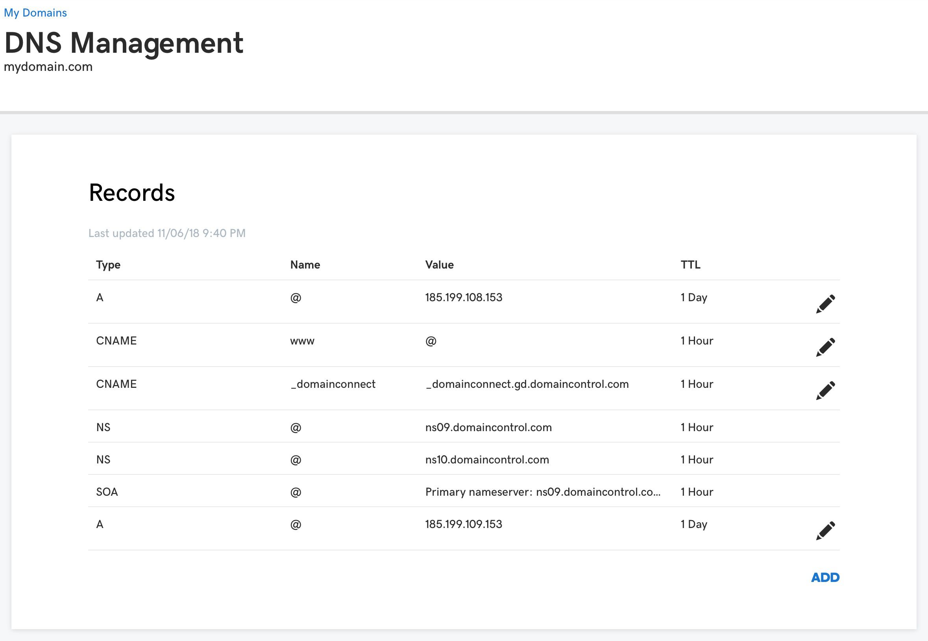Screen dimensions: 928x641
Task: Click the value 185.199.108.153
Action: [x=464, y=298]
